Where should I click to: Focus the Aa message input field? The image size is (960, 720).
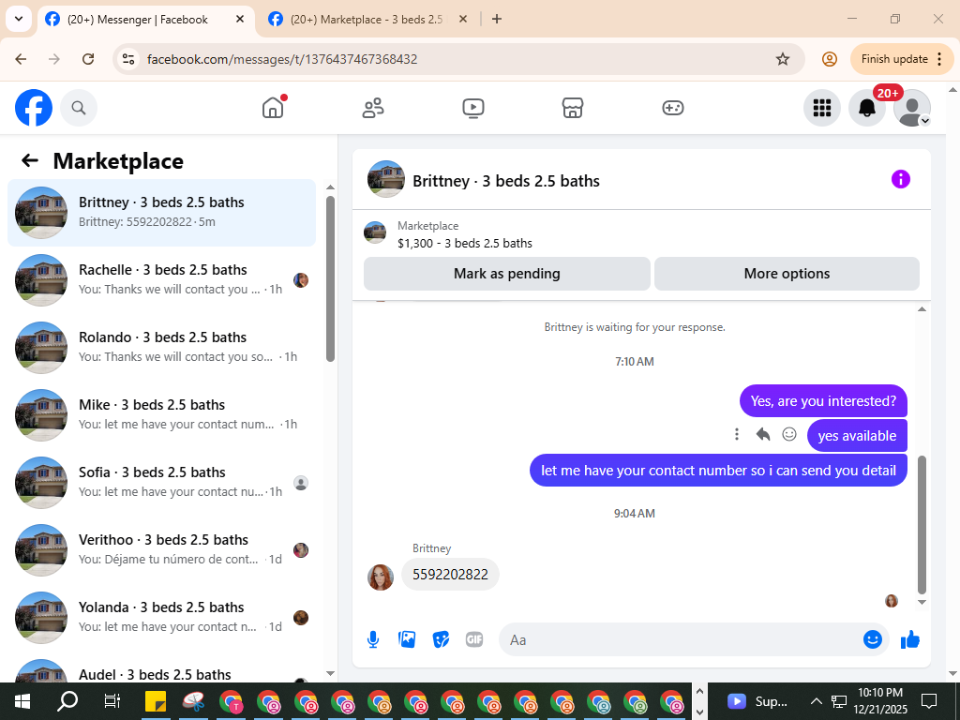point(680,639)
